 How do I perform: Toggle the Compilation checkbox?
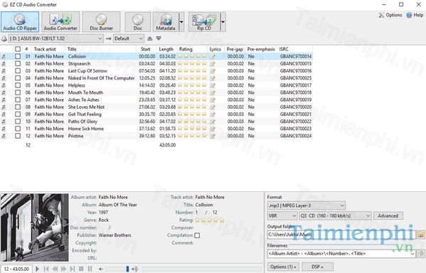point(197,235)
